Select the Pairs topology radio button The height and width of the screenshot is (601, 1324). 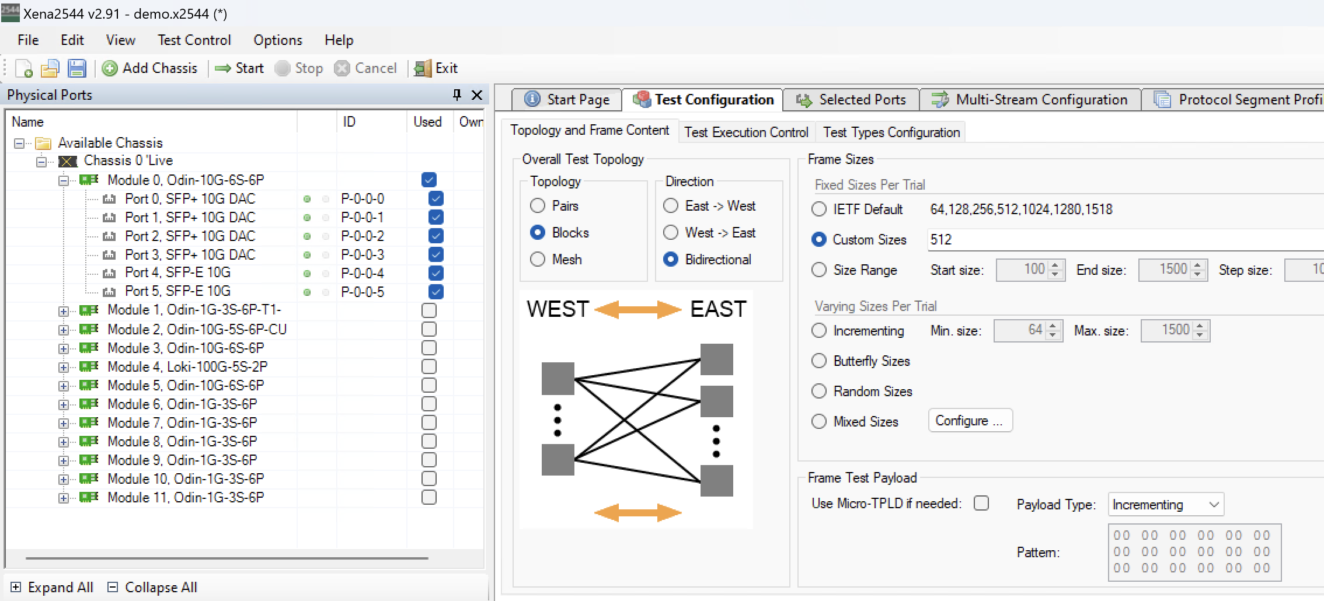click(x=538, y=206)
